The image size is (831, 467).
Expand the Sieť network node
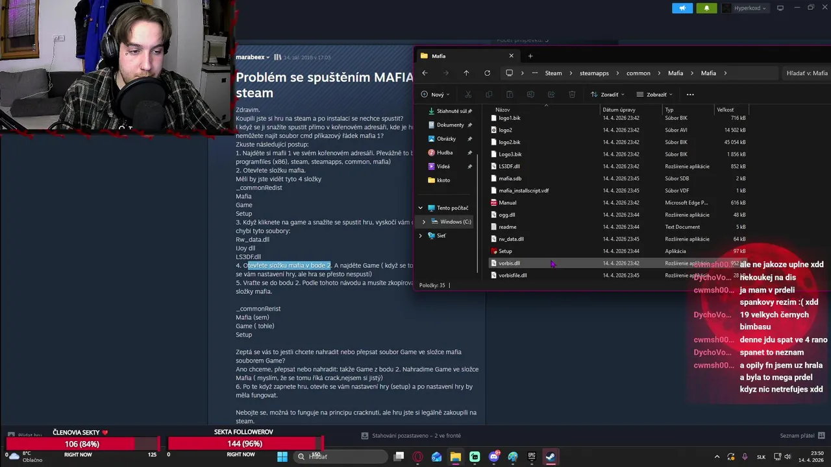(420, 235)
